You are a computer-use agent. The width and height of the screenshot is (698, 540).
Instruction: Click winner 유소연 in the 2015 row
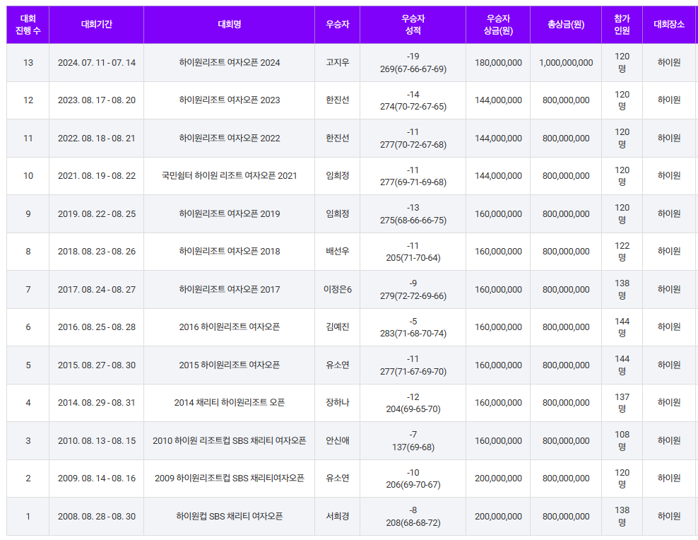coord(338,365)
